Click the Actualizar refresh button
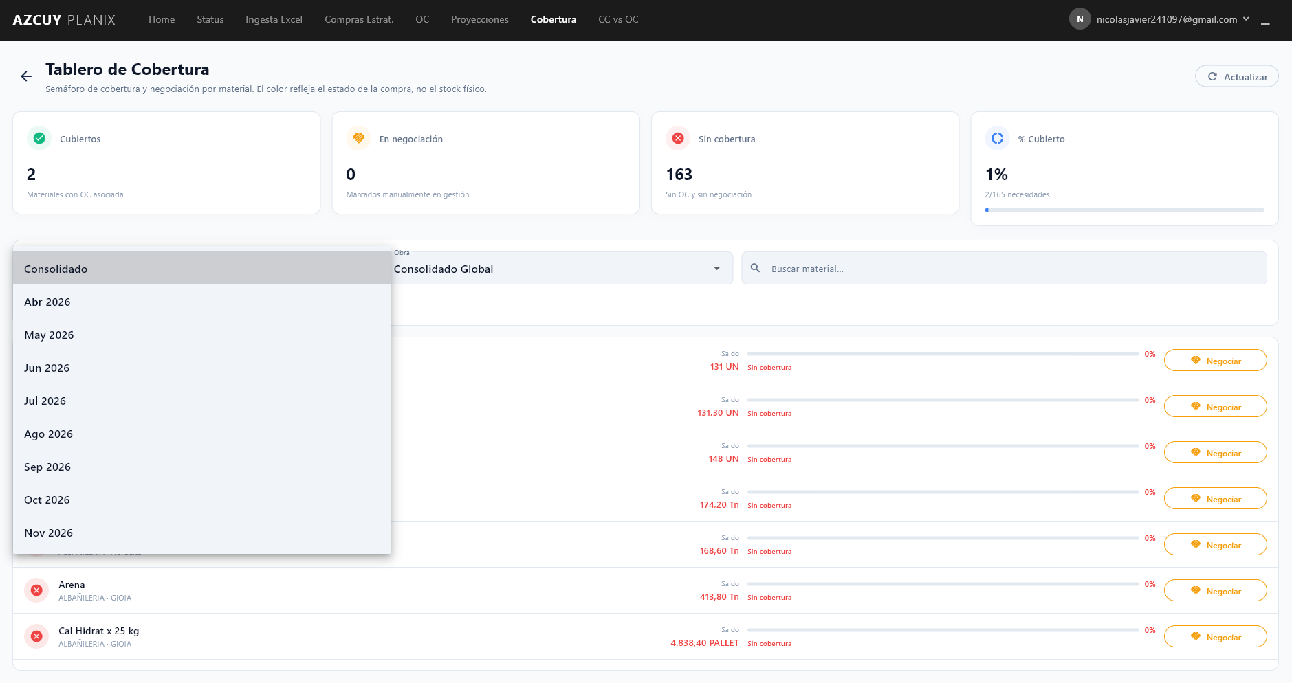 coord(1236,76)
